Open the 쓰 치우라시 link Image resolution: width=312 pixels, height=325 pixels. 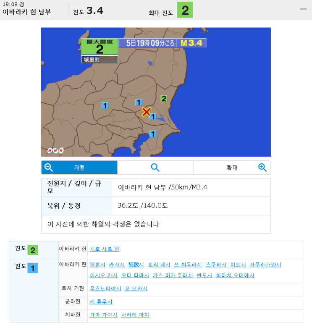click(x=188, y=265)
